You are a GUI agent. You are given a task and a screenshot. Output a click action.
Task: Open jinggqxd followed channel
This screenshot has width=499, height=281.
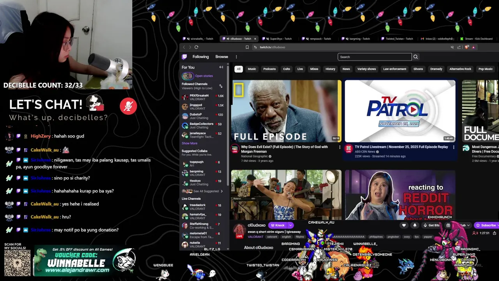203,107
